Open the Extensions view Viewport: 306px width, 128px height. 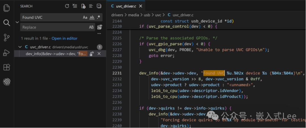click(x=7, y=67)
